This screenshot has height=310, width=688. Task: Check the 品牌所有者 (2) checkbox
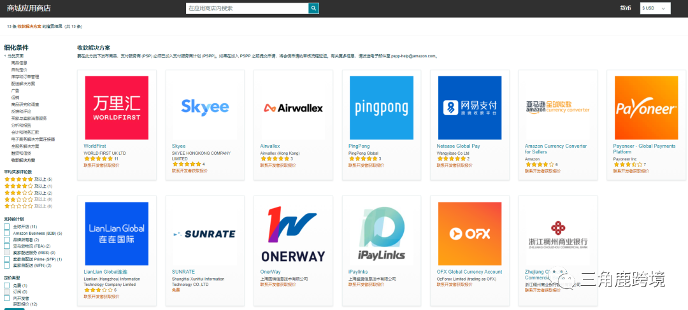tap(6, 240)
